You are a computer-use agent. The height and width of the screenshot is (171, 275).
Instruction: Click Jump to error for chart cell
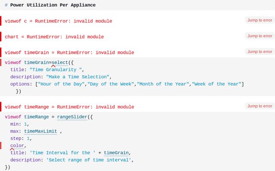[260, 36]
